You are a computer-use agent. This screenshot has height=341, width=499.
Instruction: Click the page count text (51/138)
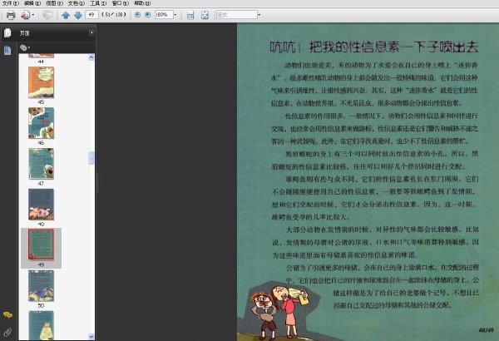click(114, 15)
